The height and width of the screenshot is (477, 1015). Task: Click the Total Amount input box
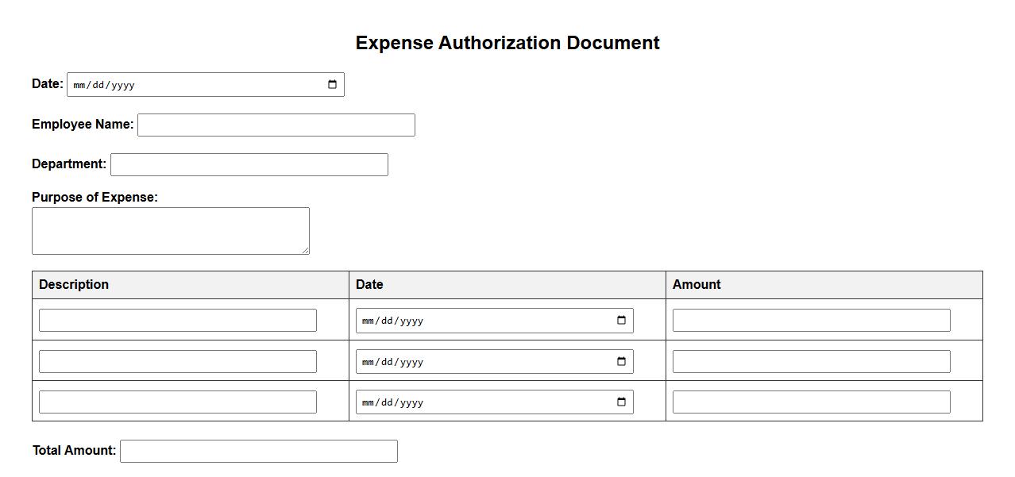[258, 452]
